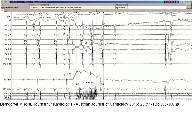
Task: Select the PV 6-7 channel label
Action: pyautogui.click(x=8, y=49)
